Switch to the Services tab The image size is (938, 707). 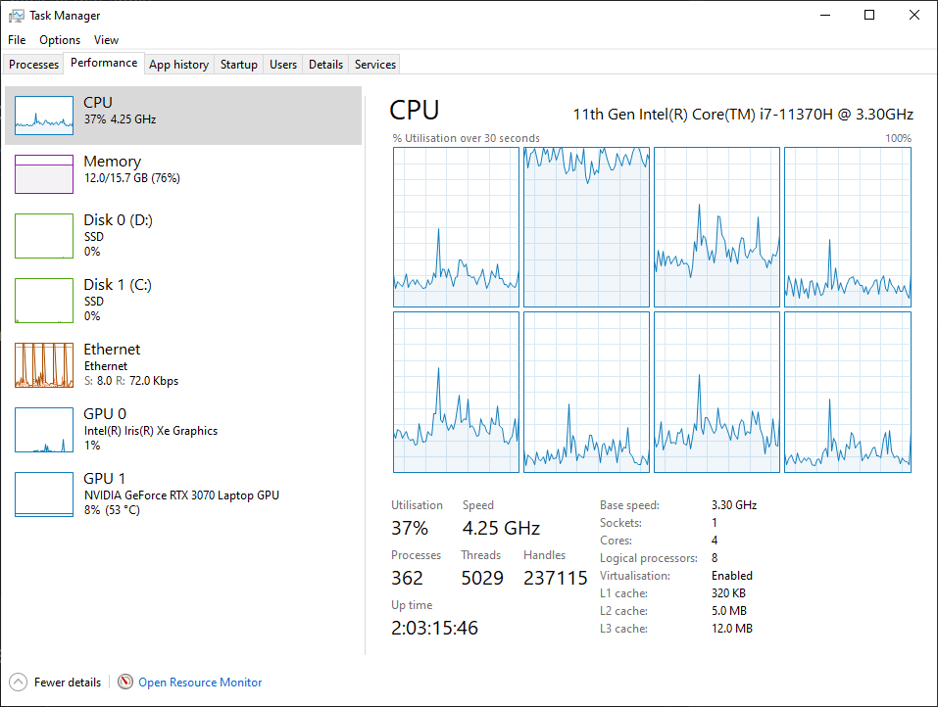(x=373, y=64)
